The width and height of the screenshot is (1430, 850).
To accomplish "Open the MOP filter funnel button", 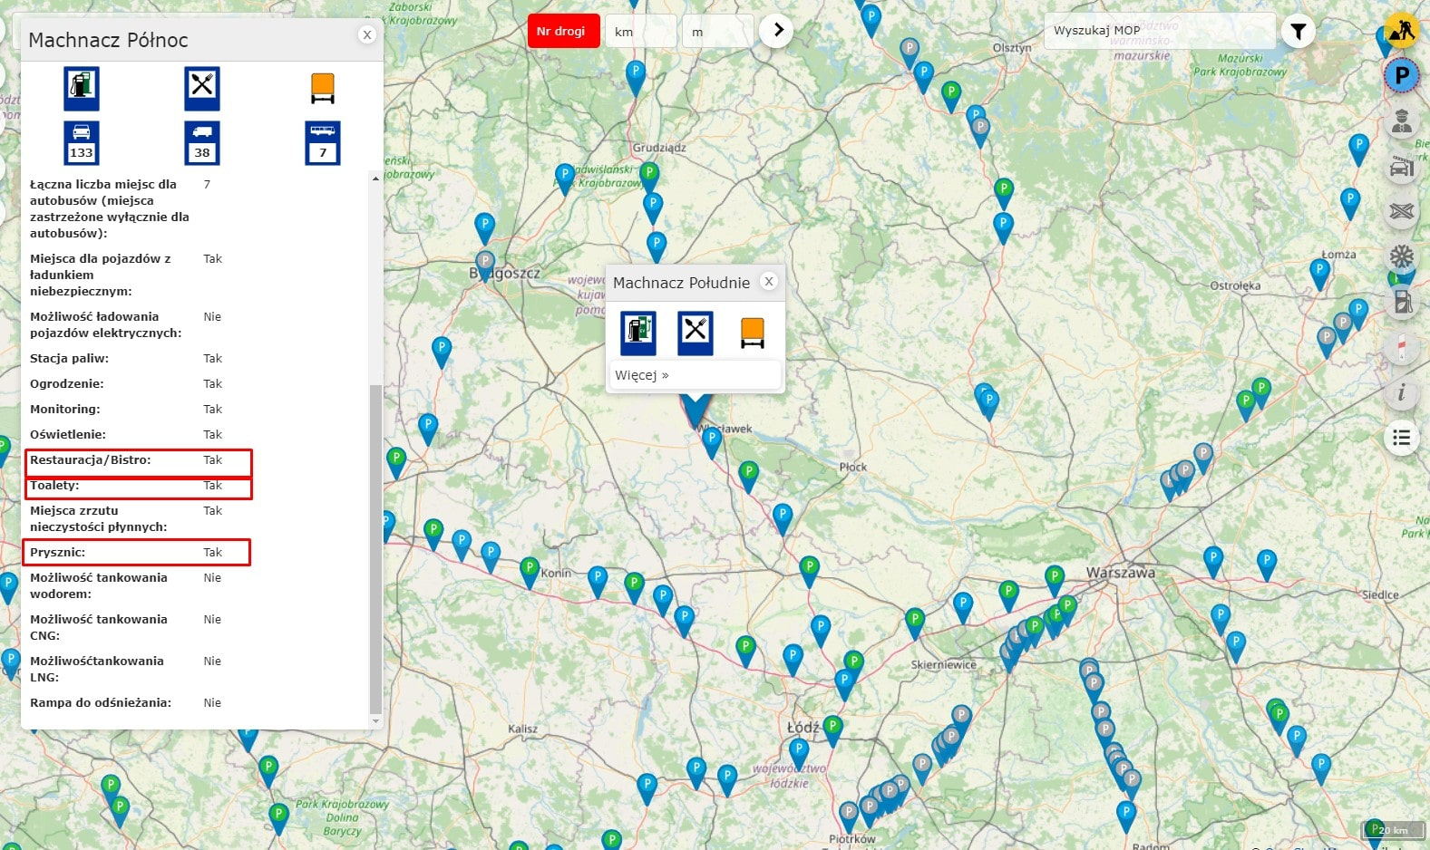I will point(1299,32).
